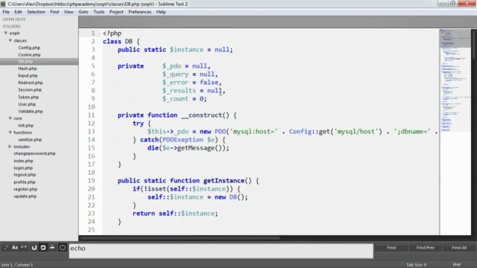Viewport: 477px width, 268px height.
Task: Open the Project menu
Action: (x=116, y=12)
